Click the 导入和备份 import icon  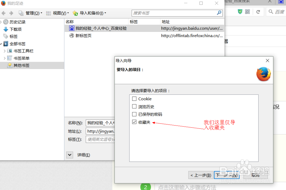[75, 13]
